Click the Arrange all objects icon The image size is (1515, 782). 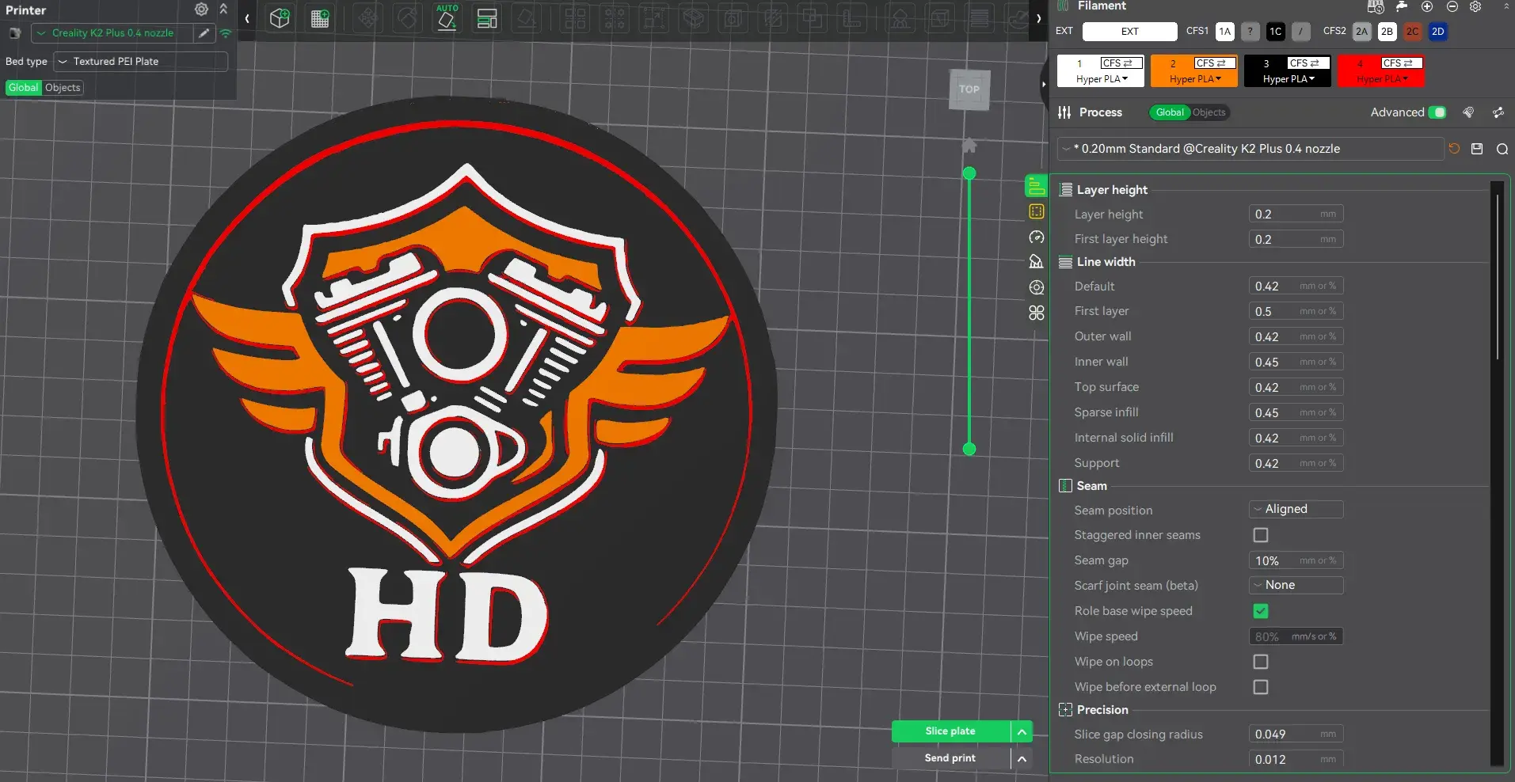click(487, 18)
